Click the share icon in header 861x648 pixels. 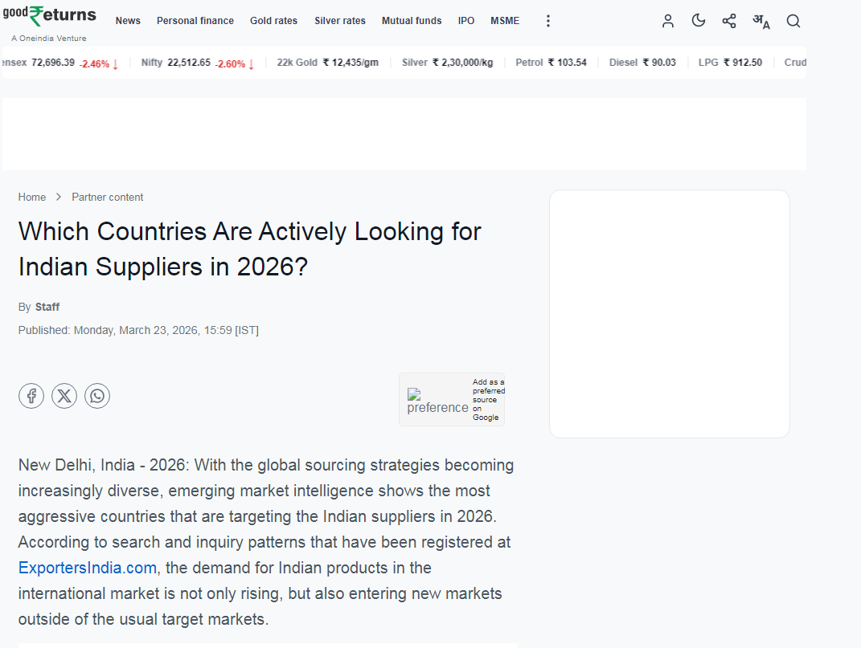[729, 21]
